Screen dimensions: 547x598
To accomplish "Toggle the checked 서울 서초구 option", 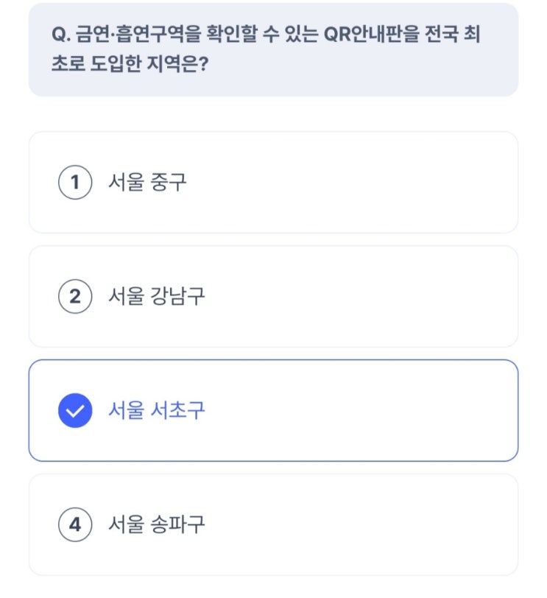I will point(272,410).
